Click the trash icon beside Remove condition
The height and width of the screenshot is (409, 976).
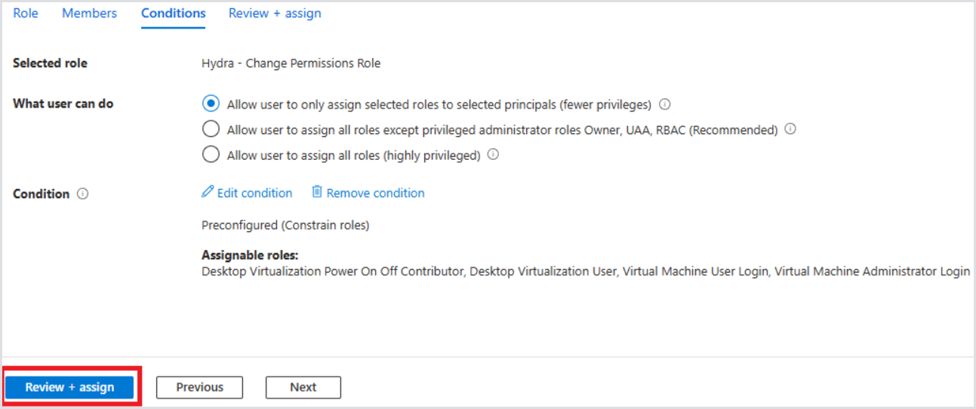[317, 193]
